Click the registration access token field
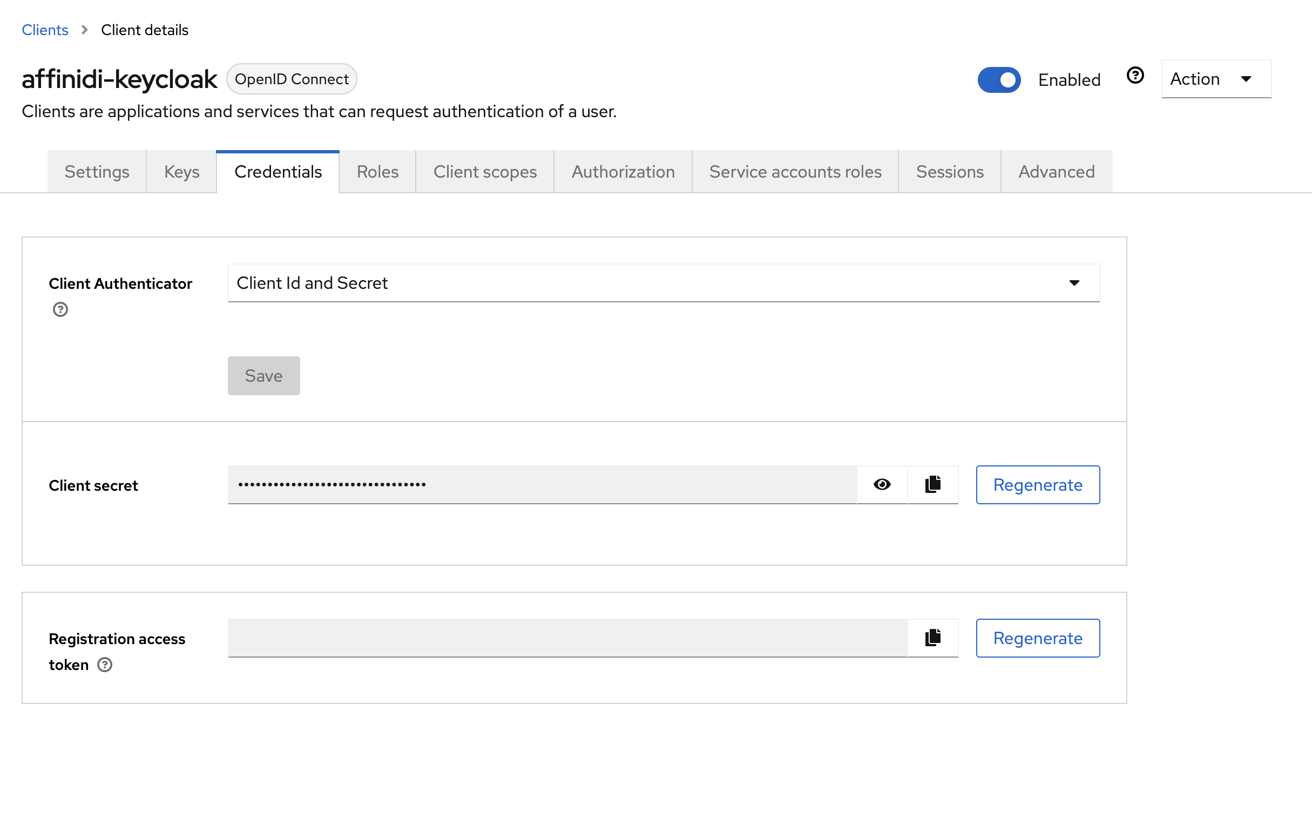This screenshot has height=839, width=1312. coord(568,638)
